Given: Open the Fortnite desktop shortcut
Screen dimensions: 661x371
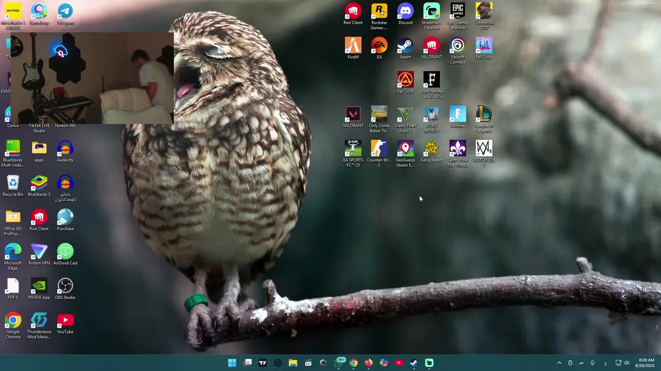Looking at the screenshot, I should [x=458, y=117].
